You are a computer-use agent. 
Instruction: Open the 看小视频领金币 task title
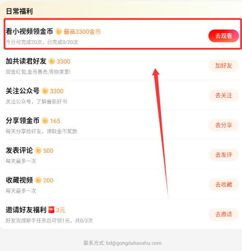pos(29,32)
